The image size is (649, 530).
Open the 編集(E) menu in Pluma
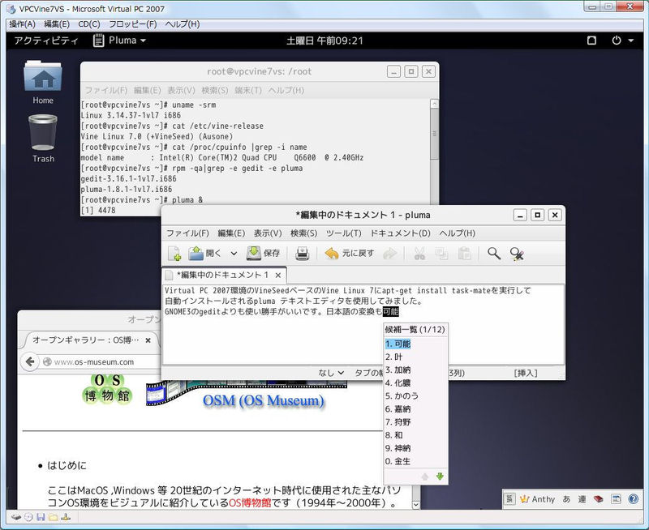231,233
